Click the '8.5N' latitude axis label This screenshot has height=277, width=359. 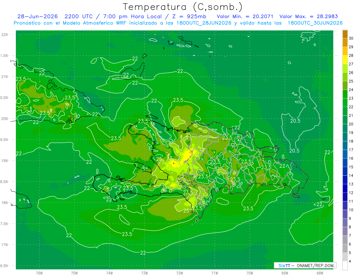tap(4, 182)
